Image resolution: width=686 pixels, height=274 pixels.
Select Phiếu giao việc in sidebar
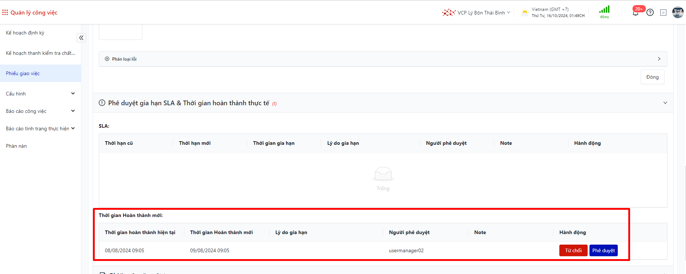click(40, 73)
